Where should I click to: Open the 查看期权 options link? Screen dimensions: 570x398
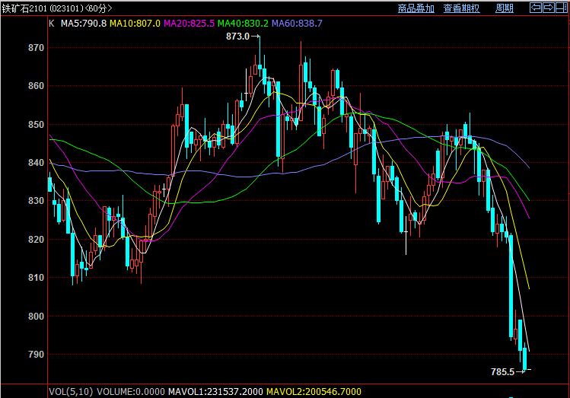[x=462, y=8]
